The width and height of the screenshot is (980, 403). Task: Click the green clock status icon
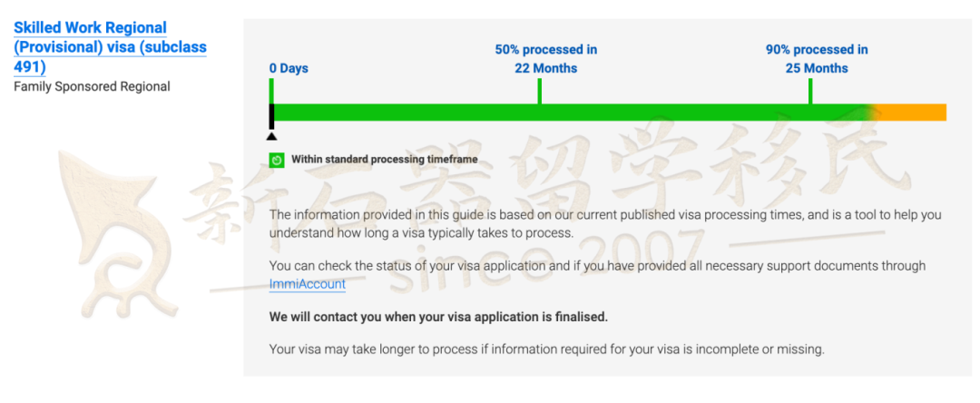click(277, 160)
